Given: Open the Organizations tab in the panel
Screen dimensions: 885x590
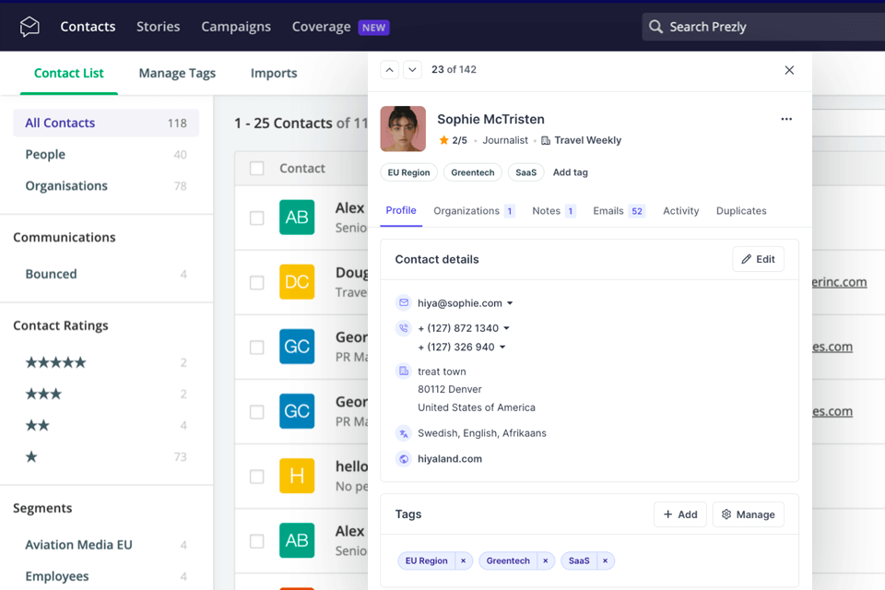Looking at the screenshot, I should coord(474,210).
